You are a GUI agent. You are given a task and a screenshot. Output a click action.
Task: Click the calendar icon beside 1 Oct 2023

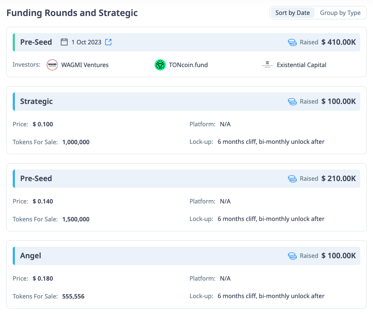pos(64,42)
